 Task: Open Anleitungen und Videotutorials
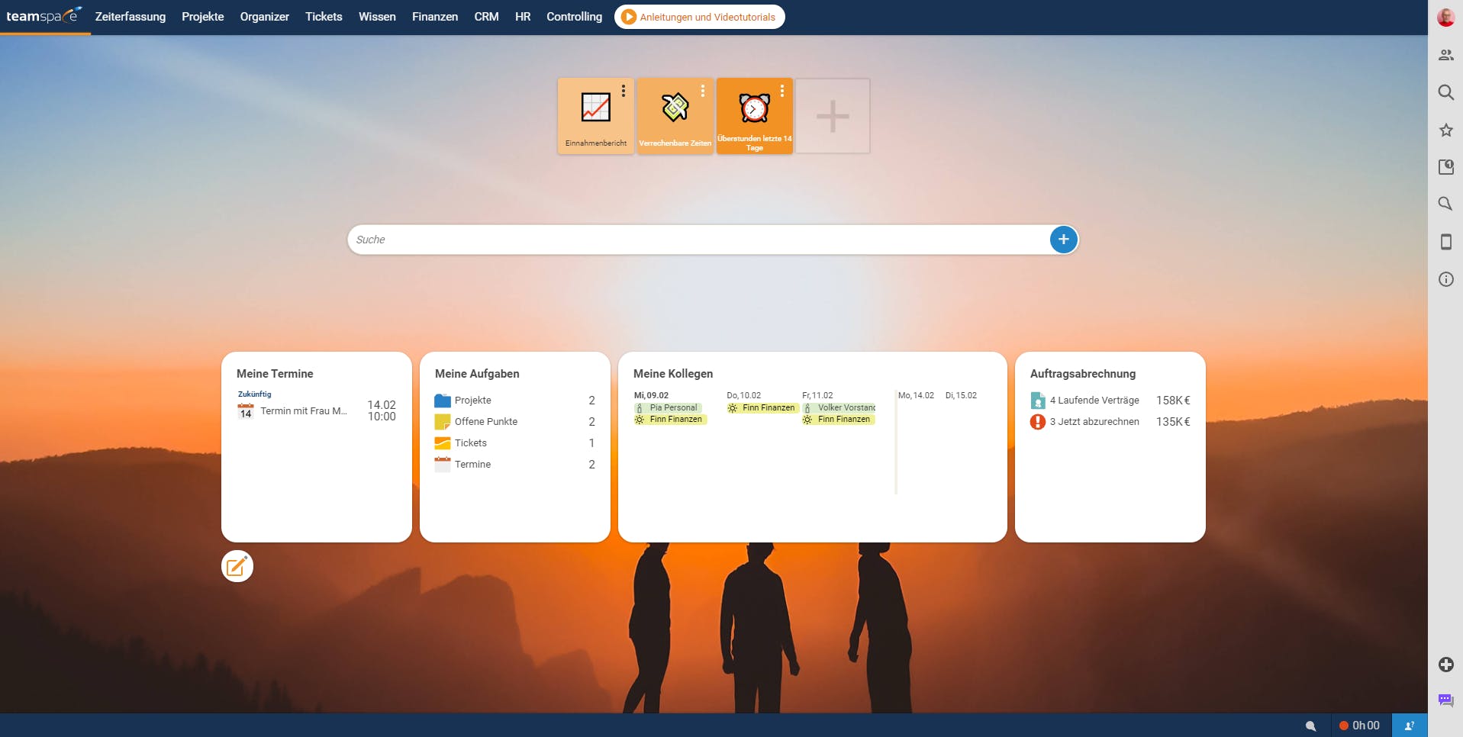click(x=699, y=16)
